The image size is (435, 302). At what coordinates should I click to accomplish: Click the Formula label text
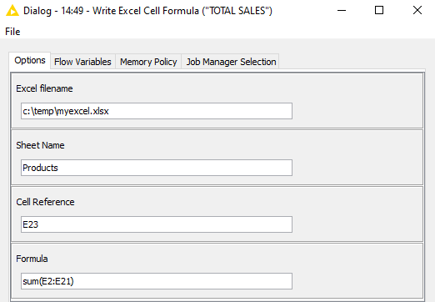[x=32, y=259]
